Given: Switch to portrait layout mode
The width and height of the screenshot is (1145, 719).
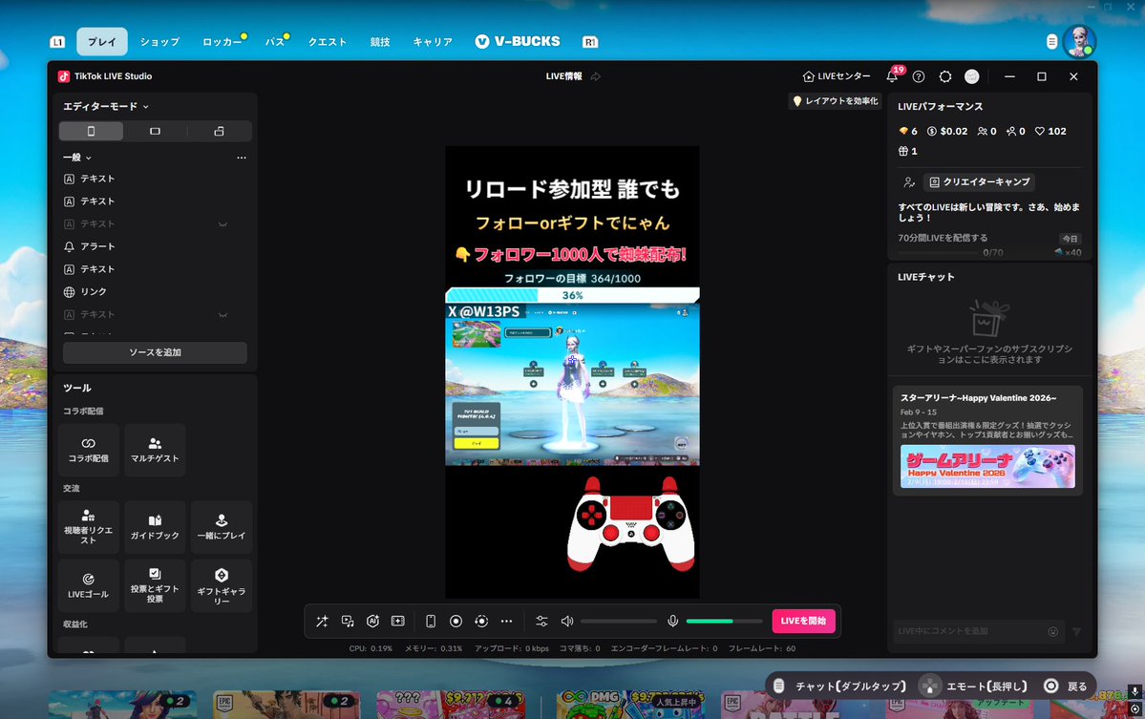Looking at the screenshot, I should [92, 132].
